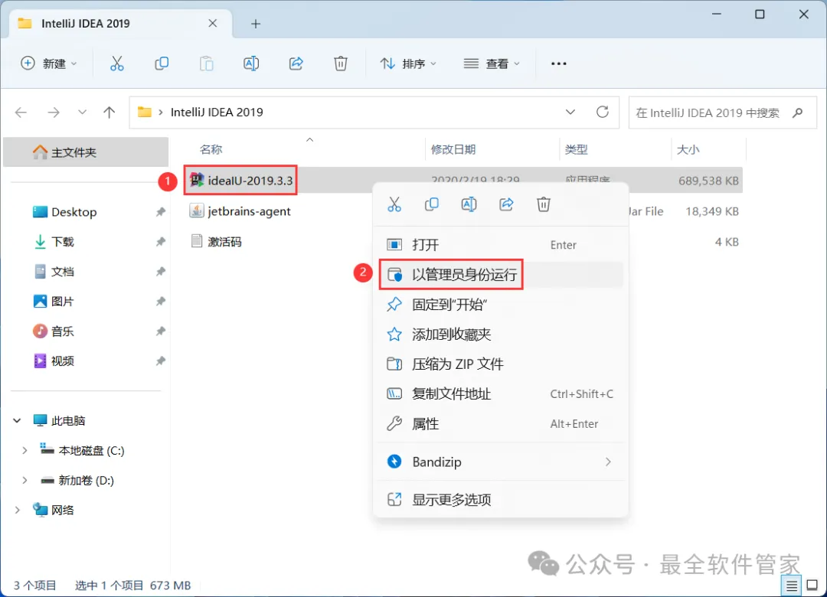Click the search magnifier icon
827x597 pixels.
pos(797,113)
